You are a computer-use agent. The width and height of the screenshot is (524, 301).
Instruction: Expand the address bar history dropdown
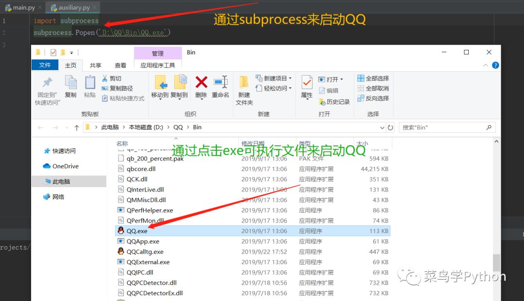point(382,127)
